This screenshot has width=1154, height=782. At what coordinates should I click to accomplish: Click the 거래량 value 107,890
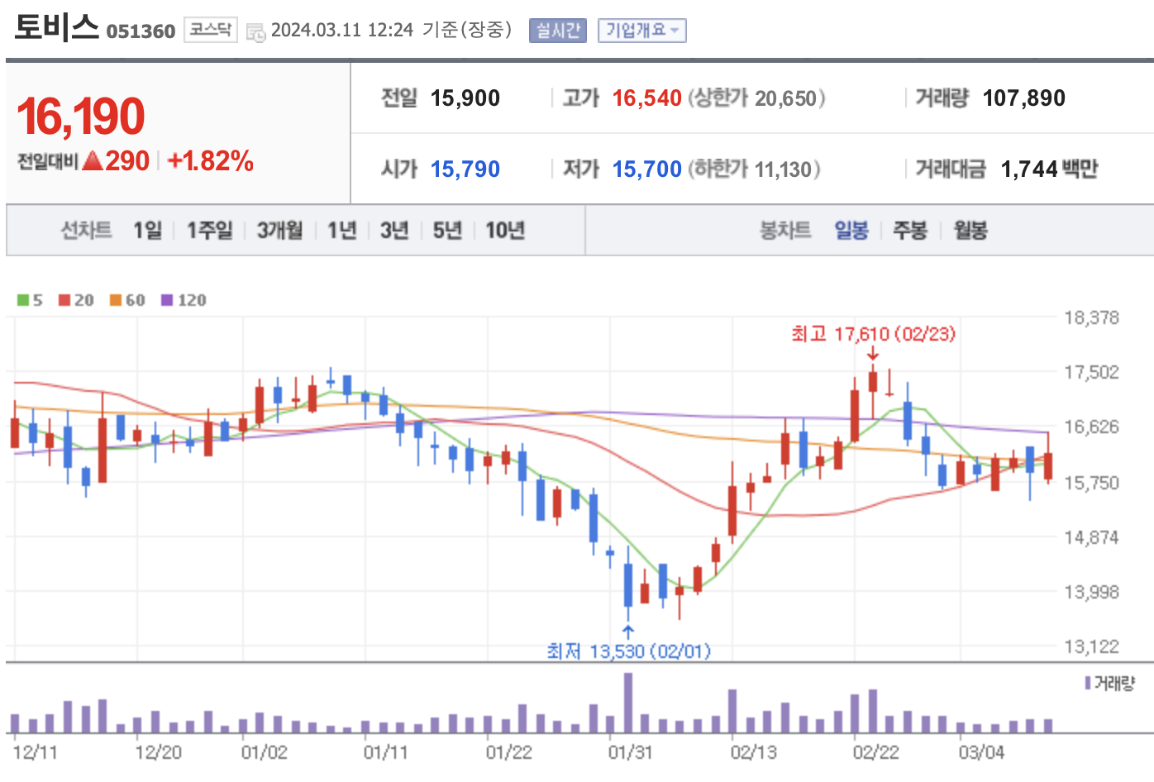pos(1024,98)
